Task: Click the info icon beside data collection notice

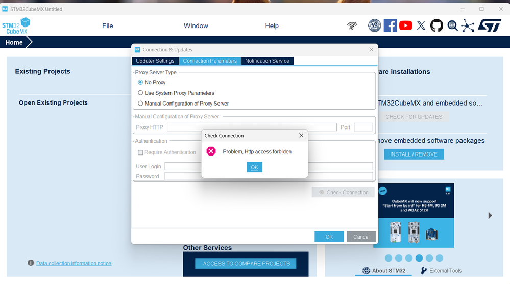Action: click(x=31, y=263)
